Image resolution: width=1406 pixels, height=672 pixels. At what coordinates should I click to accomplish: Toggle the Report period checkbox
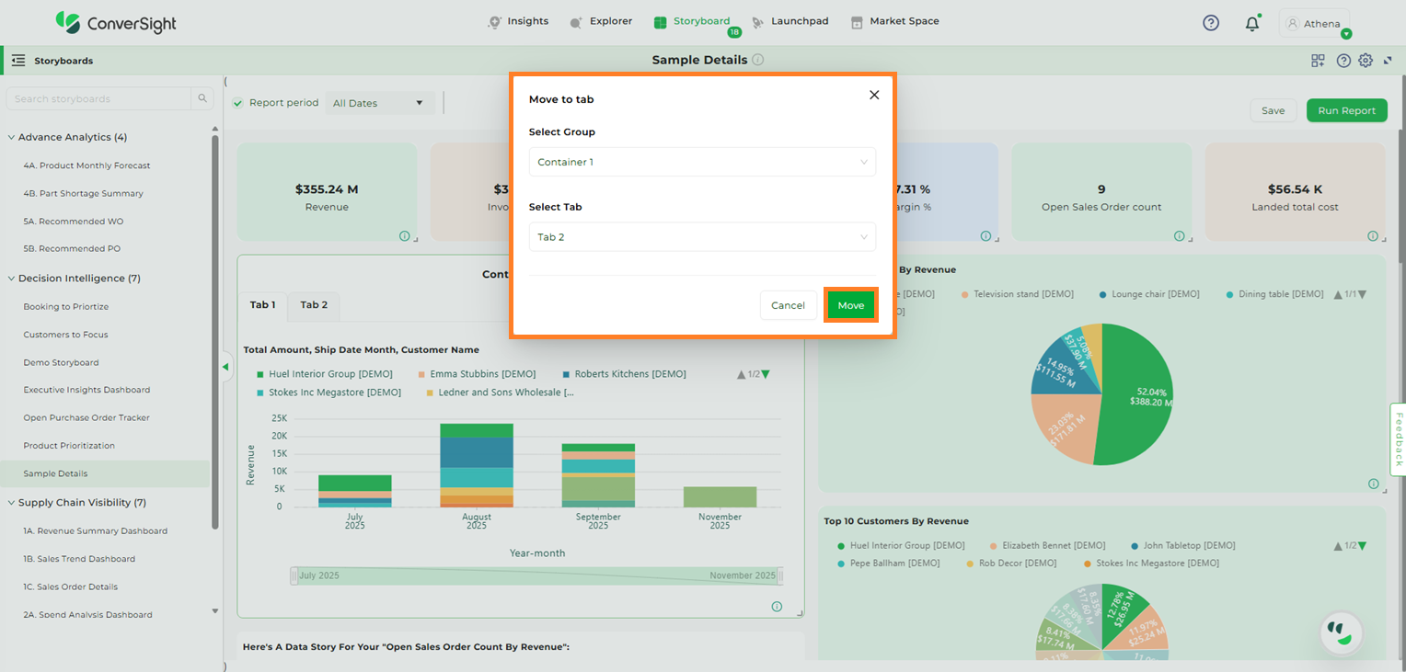(238, 103)
